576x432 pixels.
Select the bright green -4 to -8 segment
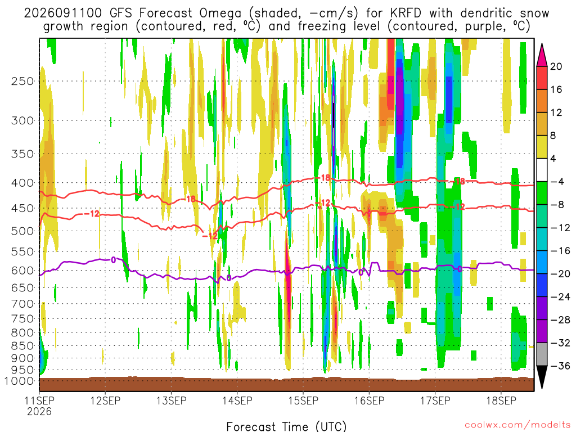coord(542,193)
